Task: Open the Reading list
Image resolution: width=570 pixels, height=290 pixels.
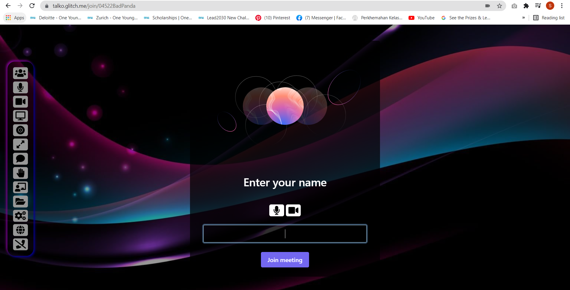Action: [x=549, y=18]
